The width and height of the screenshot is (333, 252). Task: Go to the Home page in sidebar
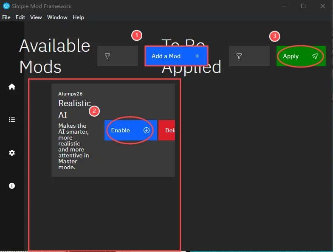pos(12,87)
